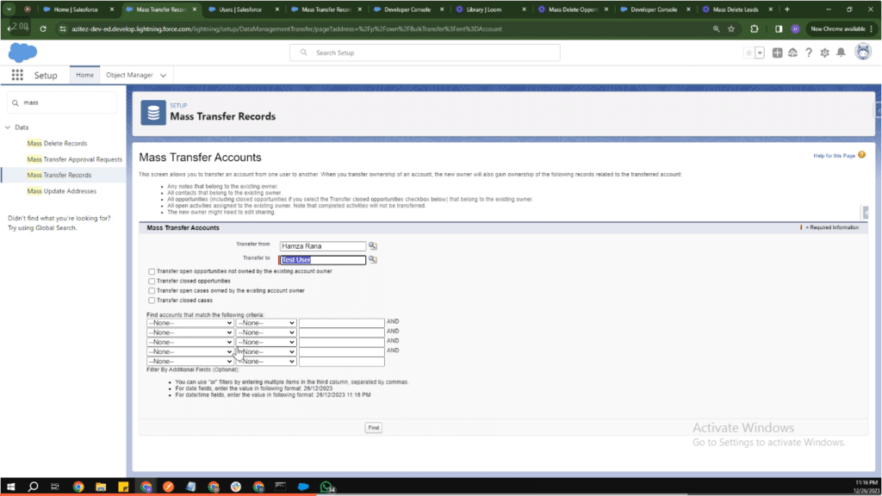Open Mass Transfer Records sidebar item
This screenshot has width=882, height=496.
pos(59,175)
